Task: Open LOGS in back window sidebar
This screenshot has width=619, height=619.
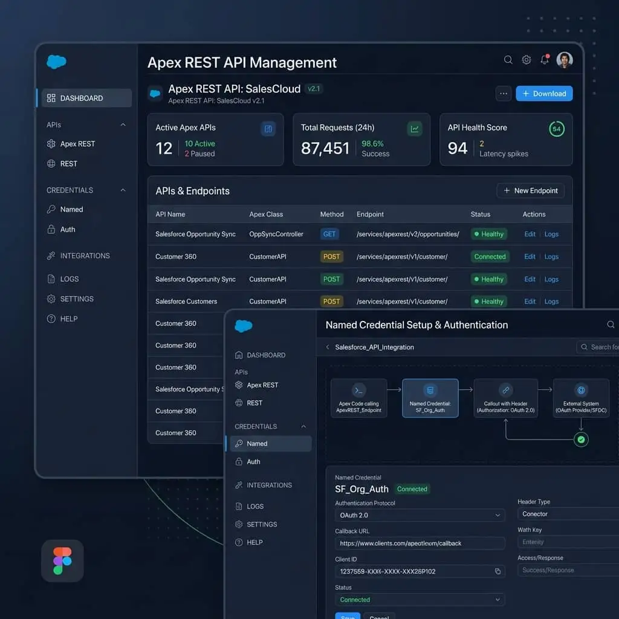Action: (x=63, y=279)
